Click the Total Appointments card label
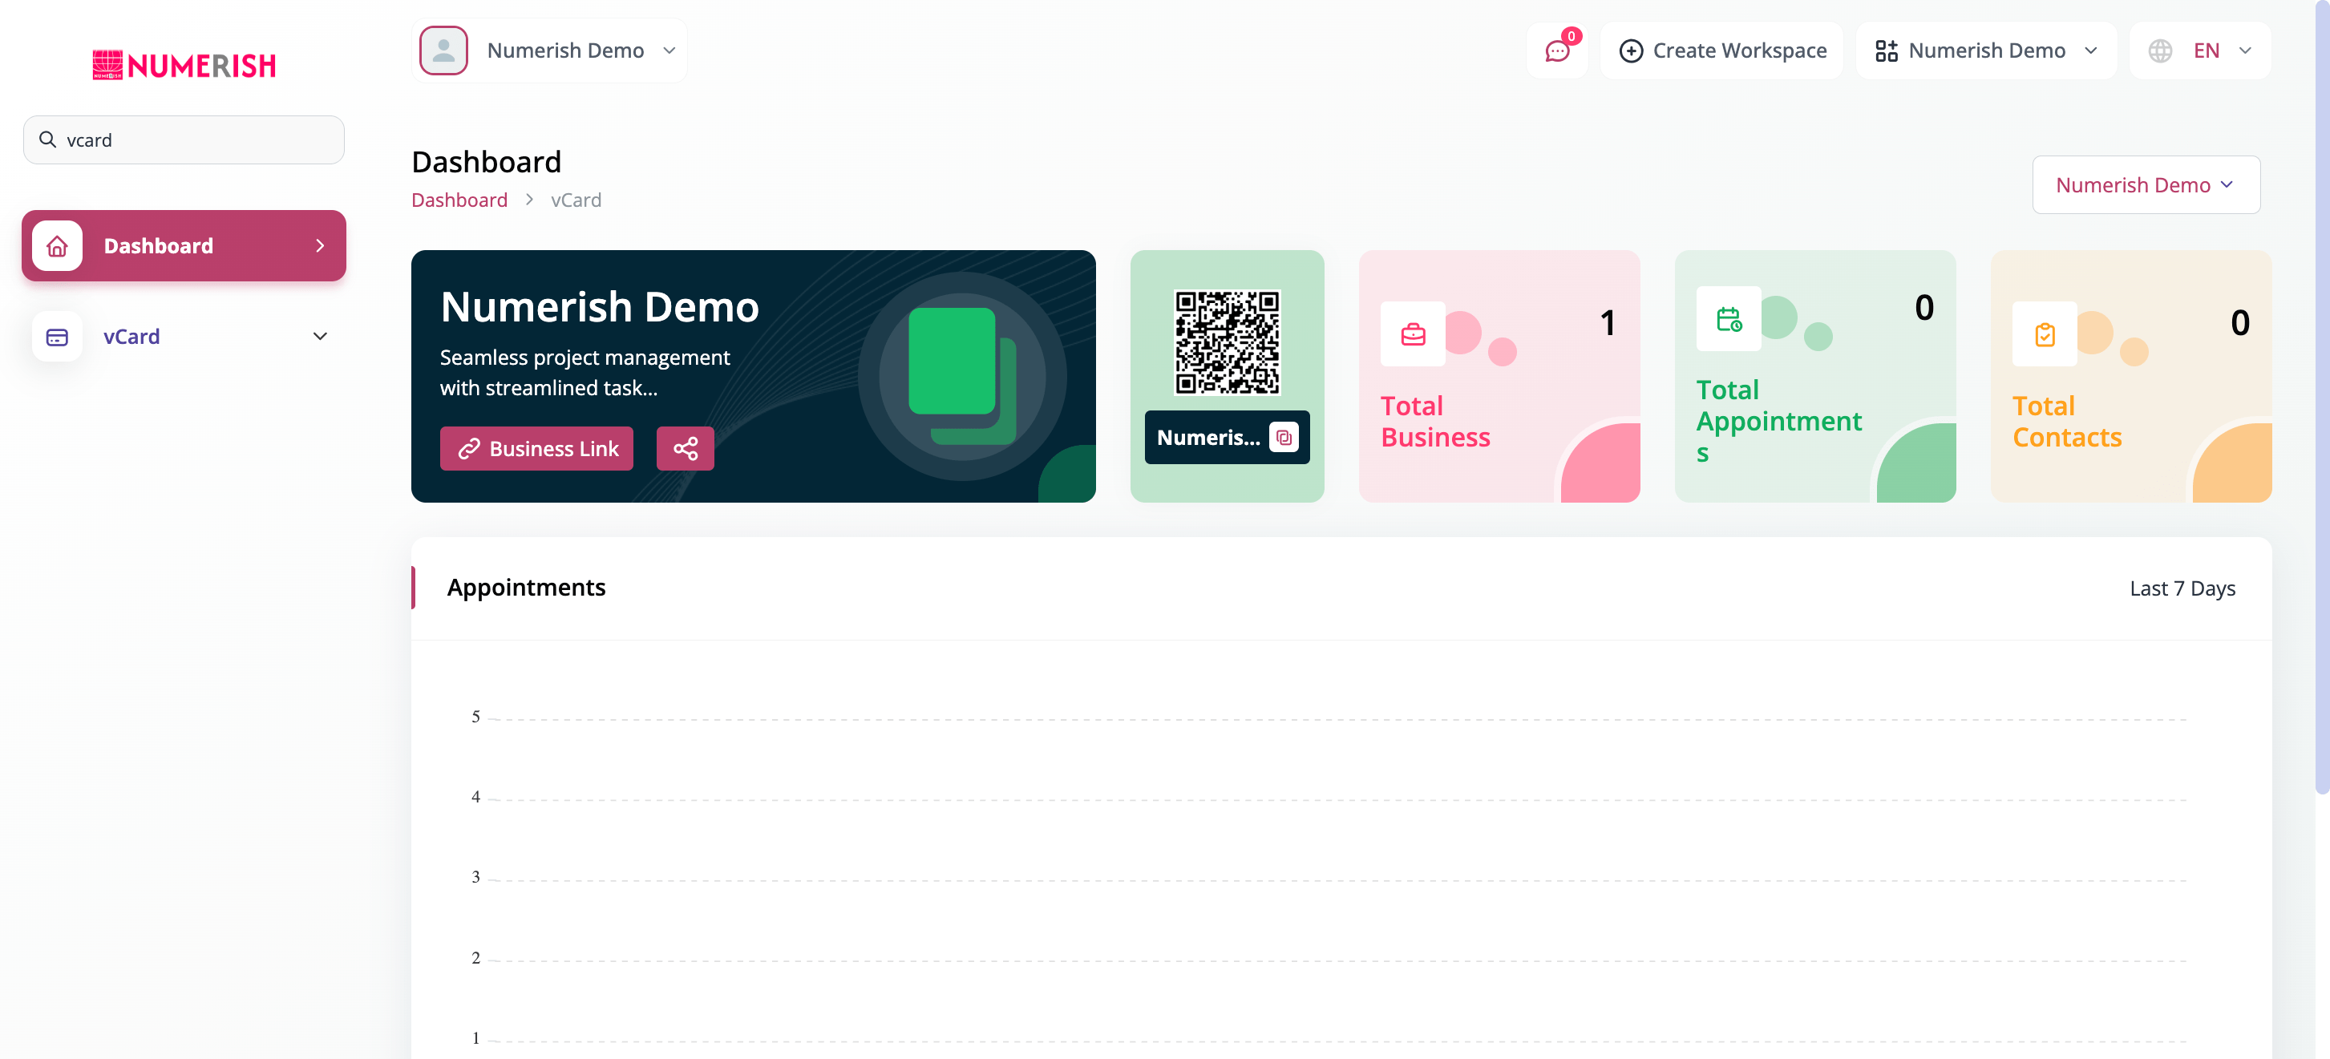This screenshot has height=1059, width=2330. tap(1778, 422)
